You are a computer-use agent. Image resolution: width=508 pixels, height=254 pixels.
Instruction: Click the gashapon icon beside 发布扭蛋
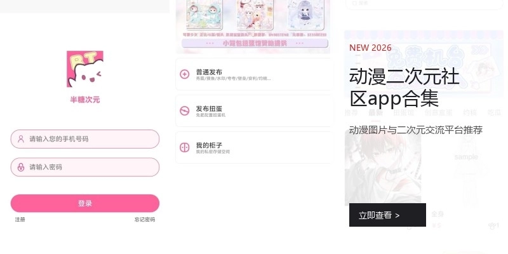click(184, 110)
